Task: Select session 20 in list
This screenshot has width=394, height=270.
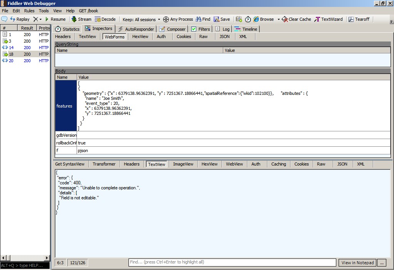Action: pyautogui.click(x=25, y=61)
